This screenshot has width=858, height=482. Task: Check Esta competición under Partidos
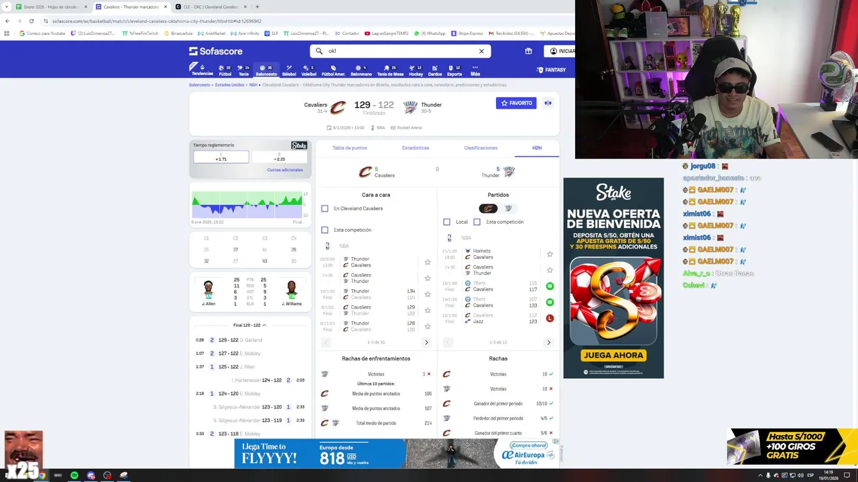[x=477, y=222]
